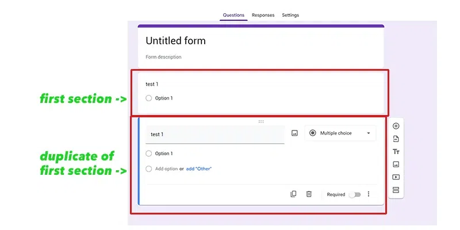Click the Add video icon

396,177
